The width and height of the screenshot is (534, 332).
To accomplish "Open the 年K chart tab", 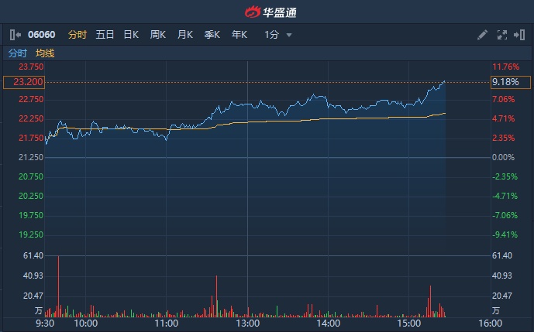I will tap(239, 35).
